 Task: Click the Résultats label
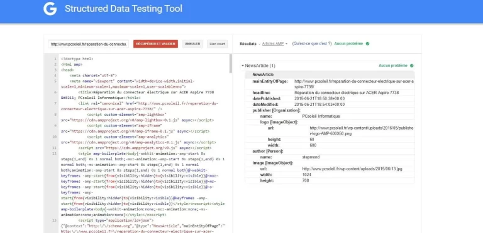point(248,44)
